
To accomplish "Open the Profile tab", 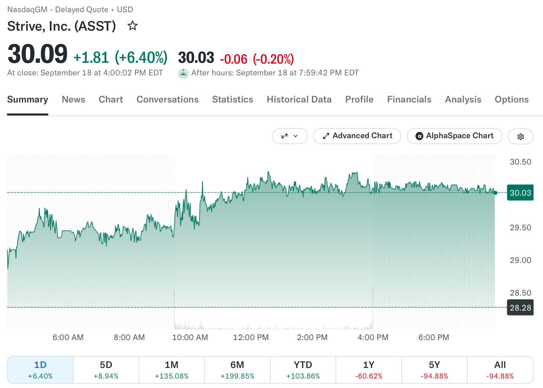I will coord(359,100).
